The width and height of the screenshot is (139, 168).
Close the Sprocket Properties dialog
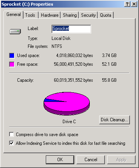click(134, 4)
